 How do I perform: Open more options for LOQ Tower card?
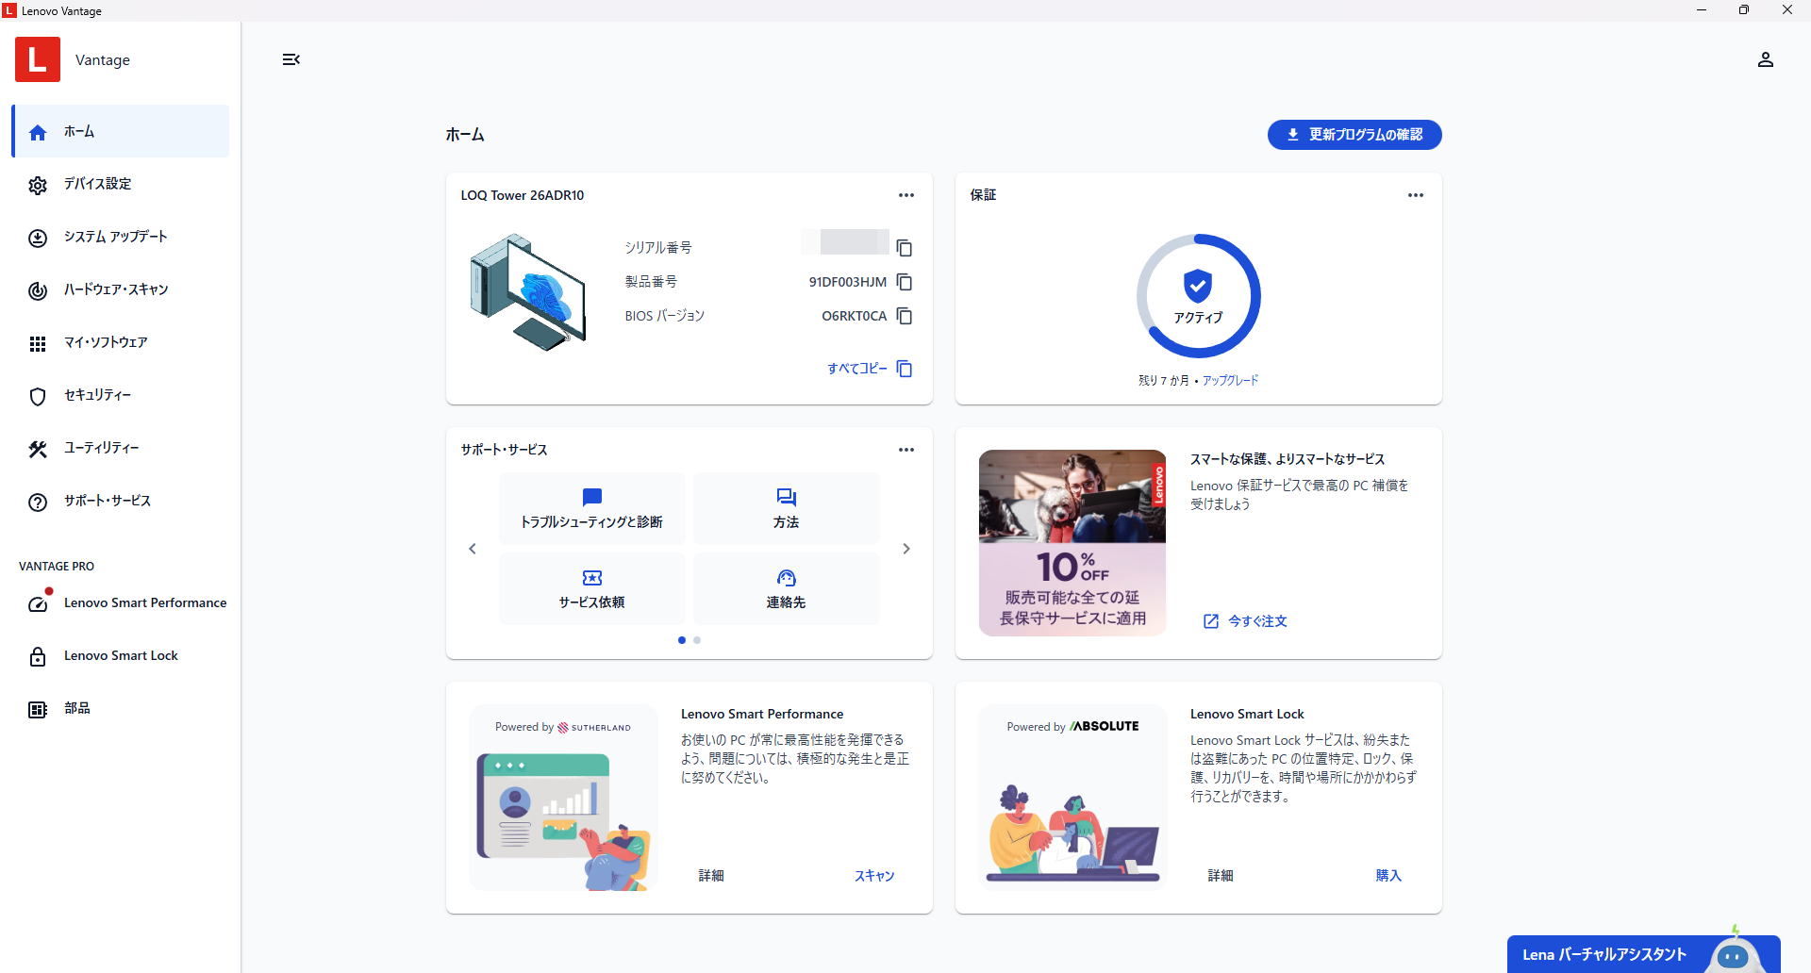(905, 195)
